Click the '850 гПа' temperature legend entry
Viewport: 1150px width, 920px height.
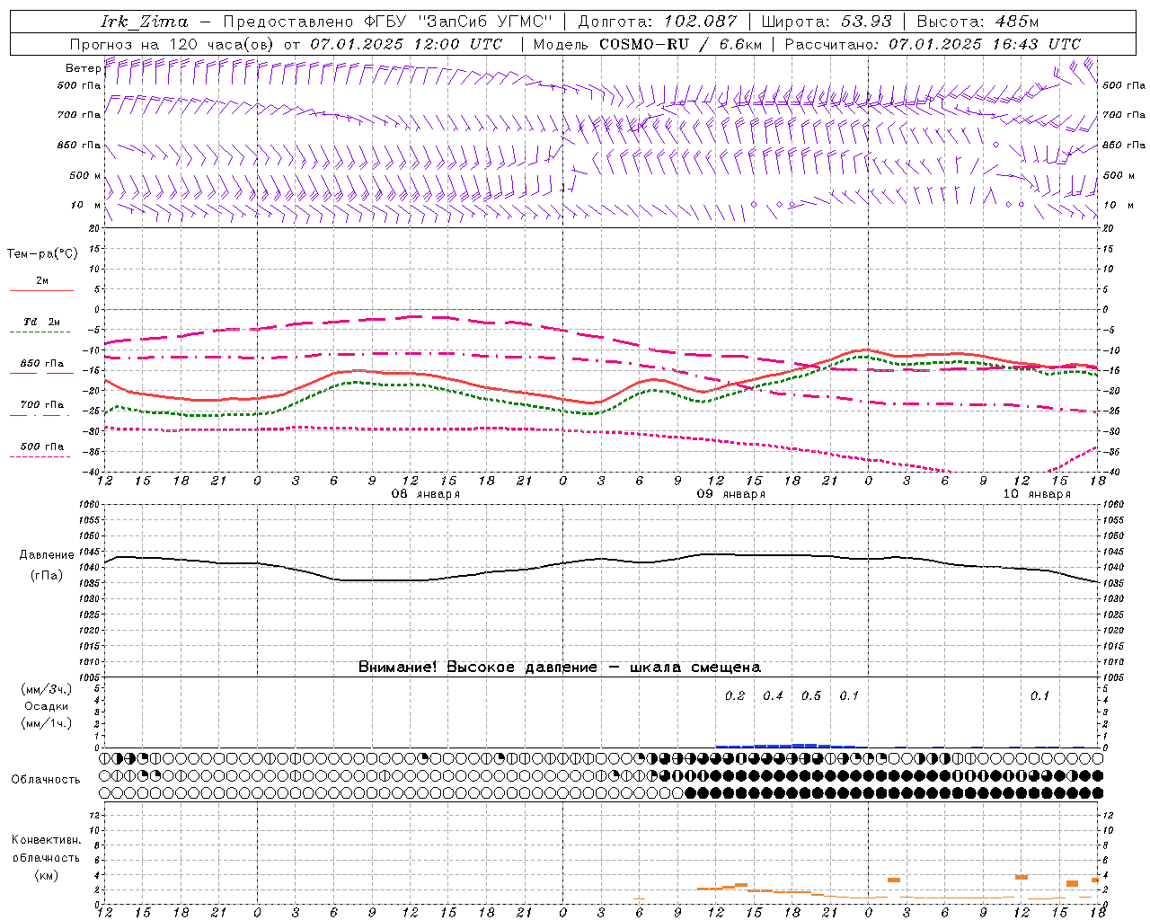[x=42, y=364]
